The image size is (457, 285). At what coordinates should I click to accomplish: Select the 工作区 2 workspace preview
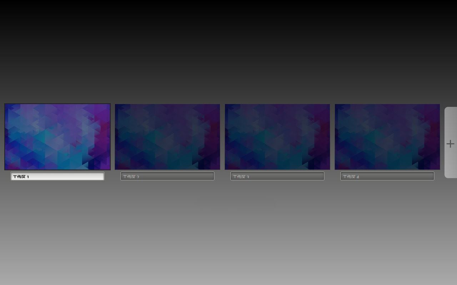[x=167, y=137]
